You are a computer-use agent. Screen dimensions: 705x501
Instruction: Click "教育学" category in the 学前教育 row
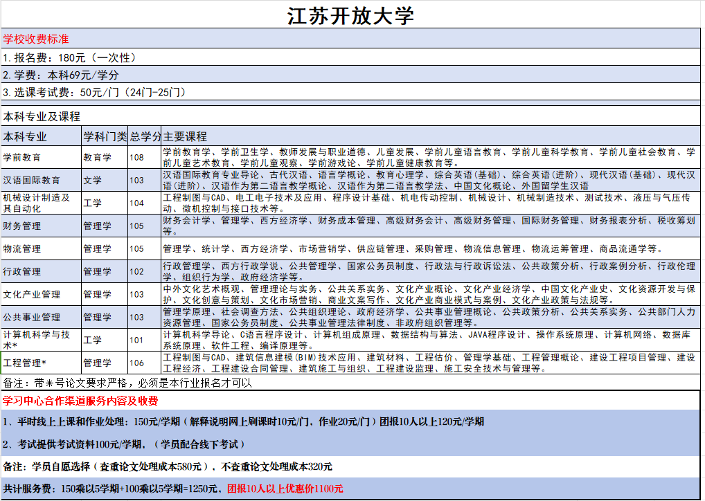pos(105,157)
